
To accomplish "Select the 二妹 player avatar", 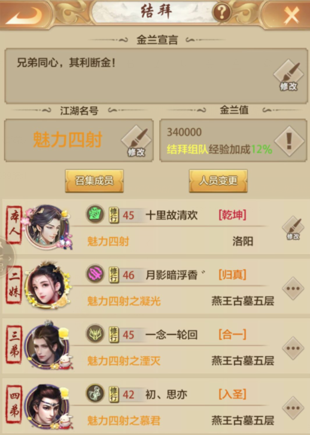I will [x=48, y=286].
